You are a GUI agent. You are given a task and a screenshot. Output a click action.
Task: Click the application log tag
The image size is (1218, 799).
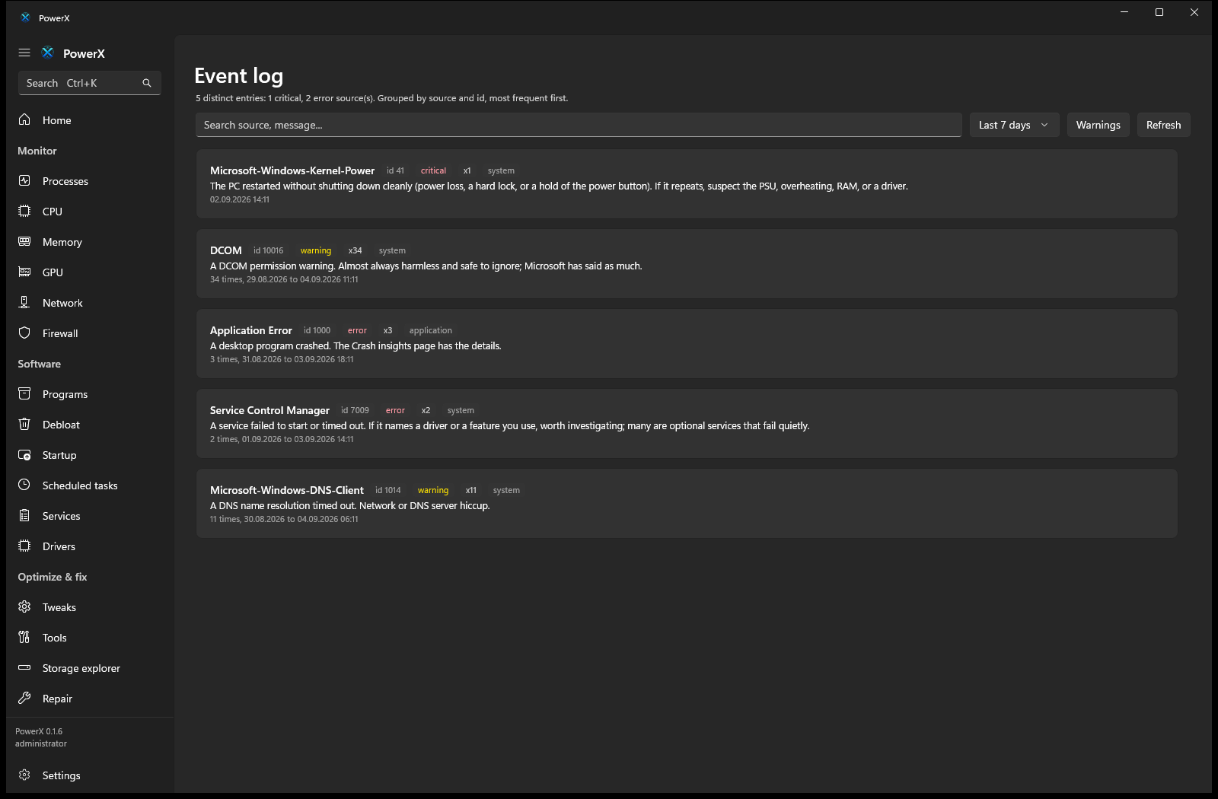coord(430,330)
